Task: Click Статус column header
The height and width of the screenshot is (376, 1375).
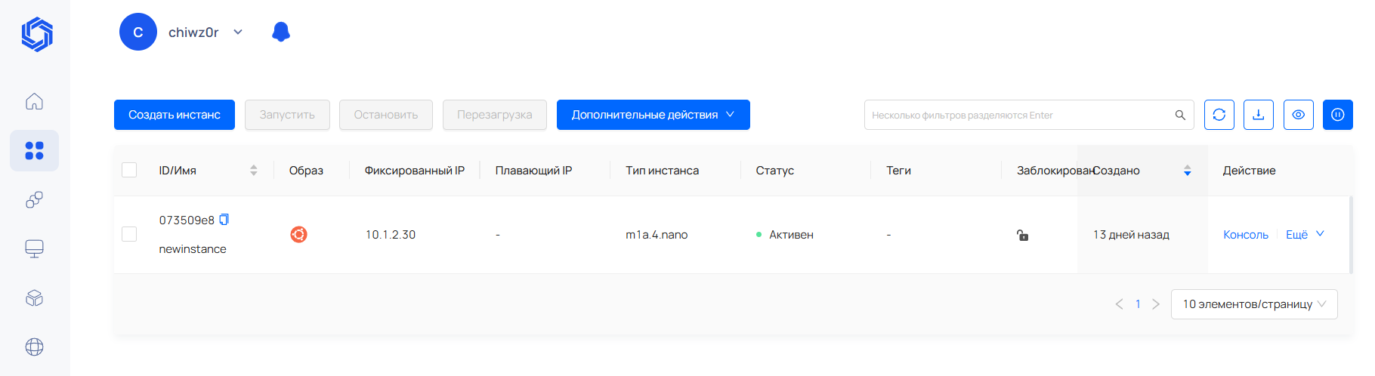Action: tap(775, 171)
